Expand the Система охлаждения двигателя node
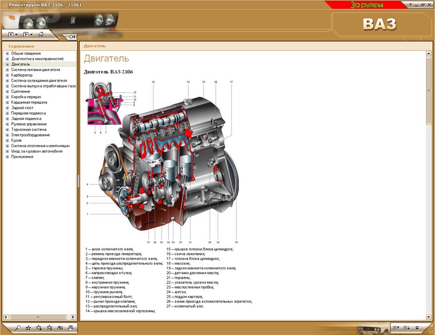 [7, 81]
